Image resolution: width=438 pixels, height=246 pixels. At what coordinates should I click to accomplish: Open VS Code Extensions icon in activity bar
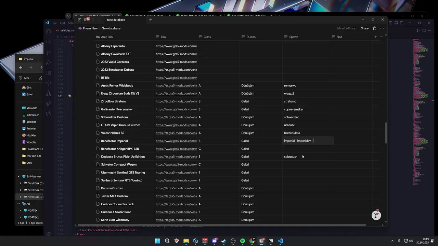coord(49,73)
